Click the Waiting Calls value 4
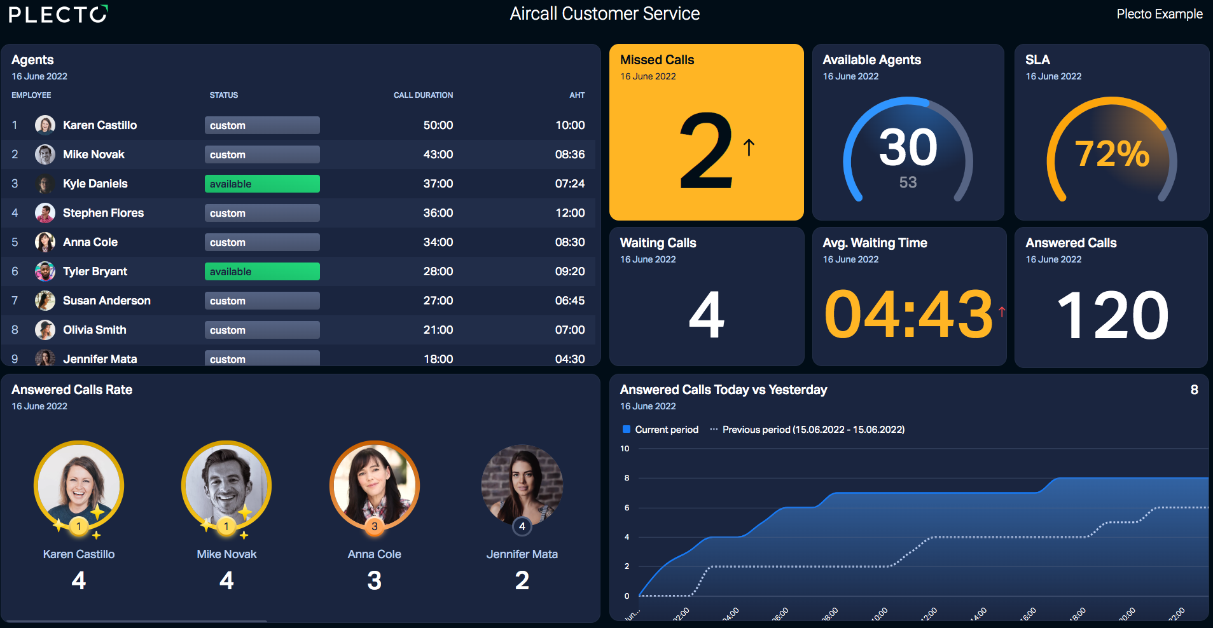The width and height of the screenshot is (1213, 628). tap(707, 315)
